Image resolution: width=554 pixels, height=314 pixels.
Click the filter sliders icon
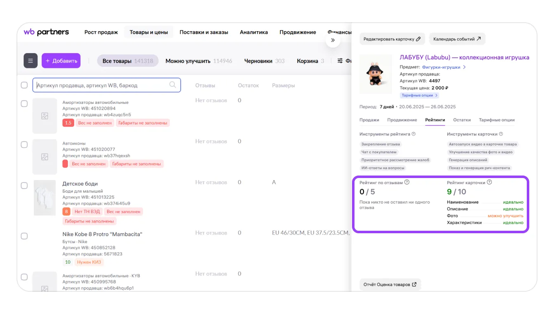tap(340, 61)
